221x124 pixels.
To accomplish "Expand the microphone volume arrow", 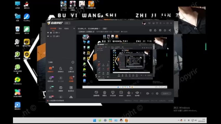I will pos(132,93).
